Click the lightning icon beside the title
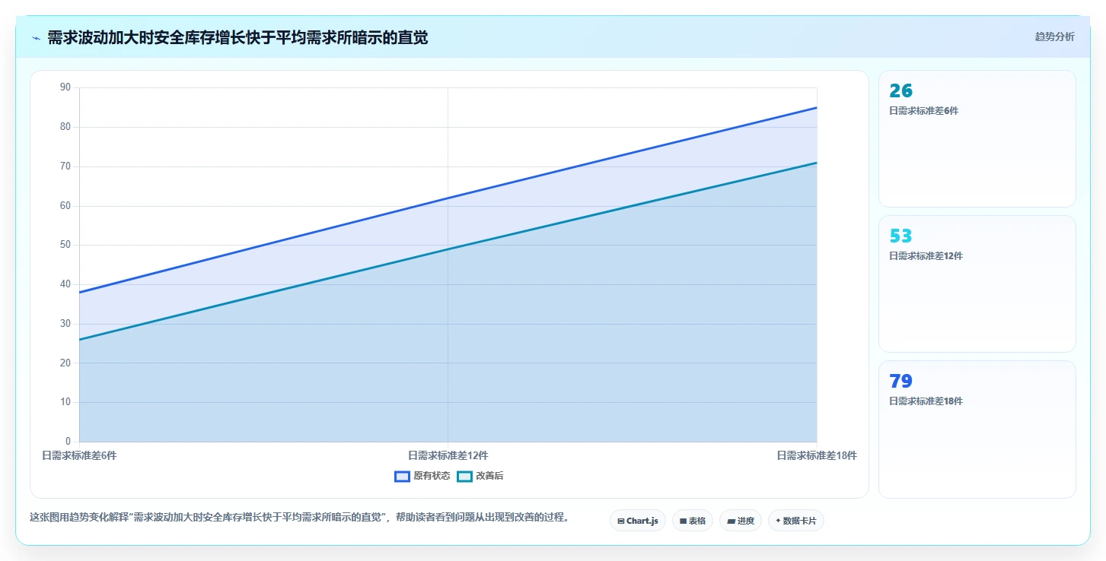Screen dimensions: 1106x561 coord(36,38)
